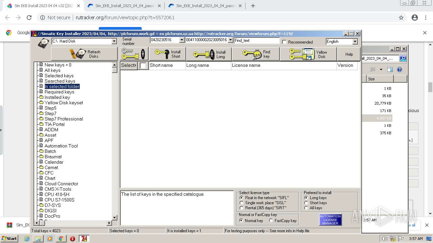433x243 pixels.
Task: Open the Explorer view options dropdown arrow
Action: pos(381,70)
